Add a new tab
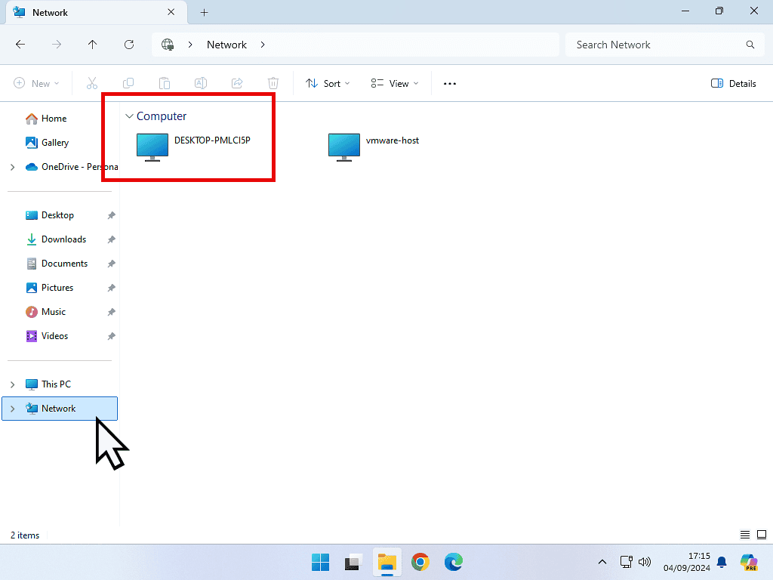The height and width of the screenshot is (580, 773). pos(204,12)
